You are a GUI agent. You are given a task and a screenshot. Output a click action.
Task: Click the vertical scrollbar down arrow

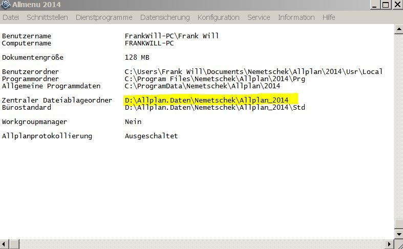pyautogui.click(x=398, y=234)
